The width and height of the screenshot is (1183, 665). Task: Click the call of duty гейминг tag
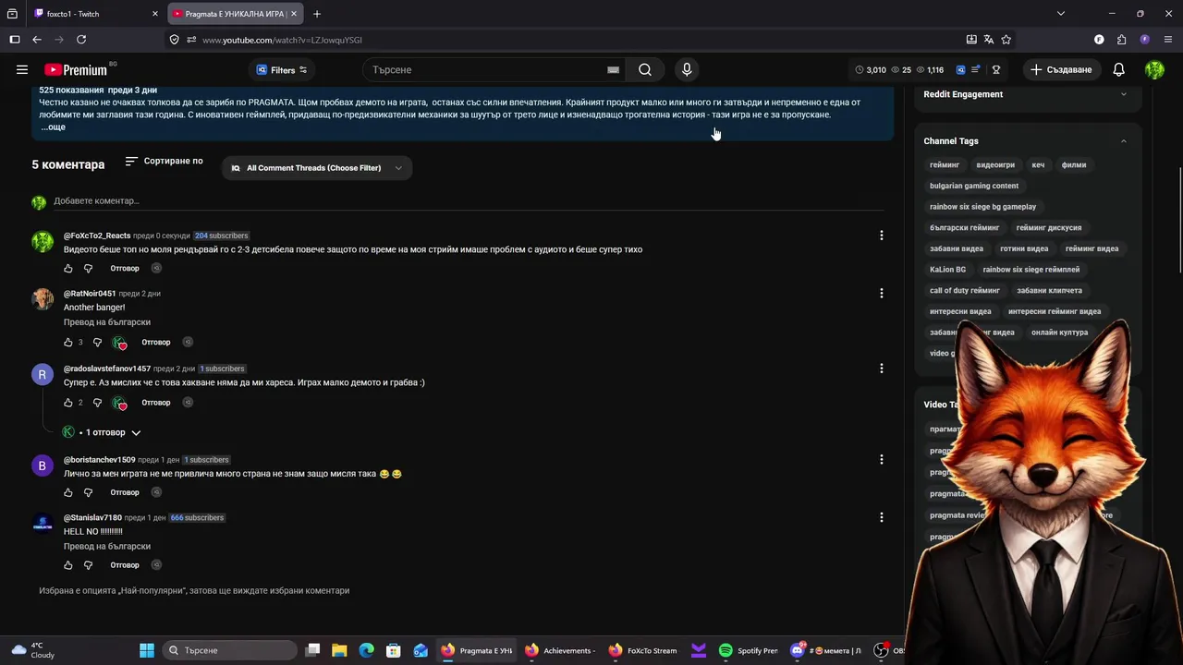point(965,291)
